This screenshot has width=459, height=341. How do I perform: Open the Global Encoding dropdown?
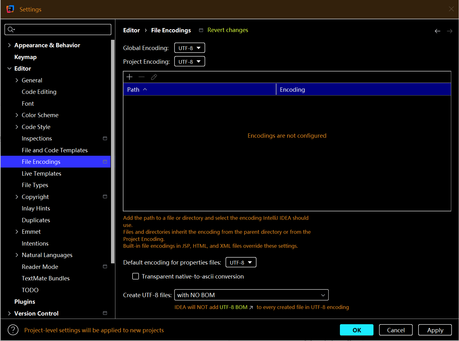189,48
